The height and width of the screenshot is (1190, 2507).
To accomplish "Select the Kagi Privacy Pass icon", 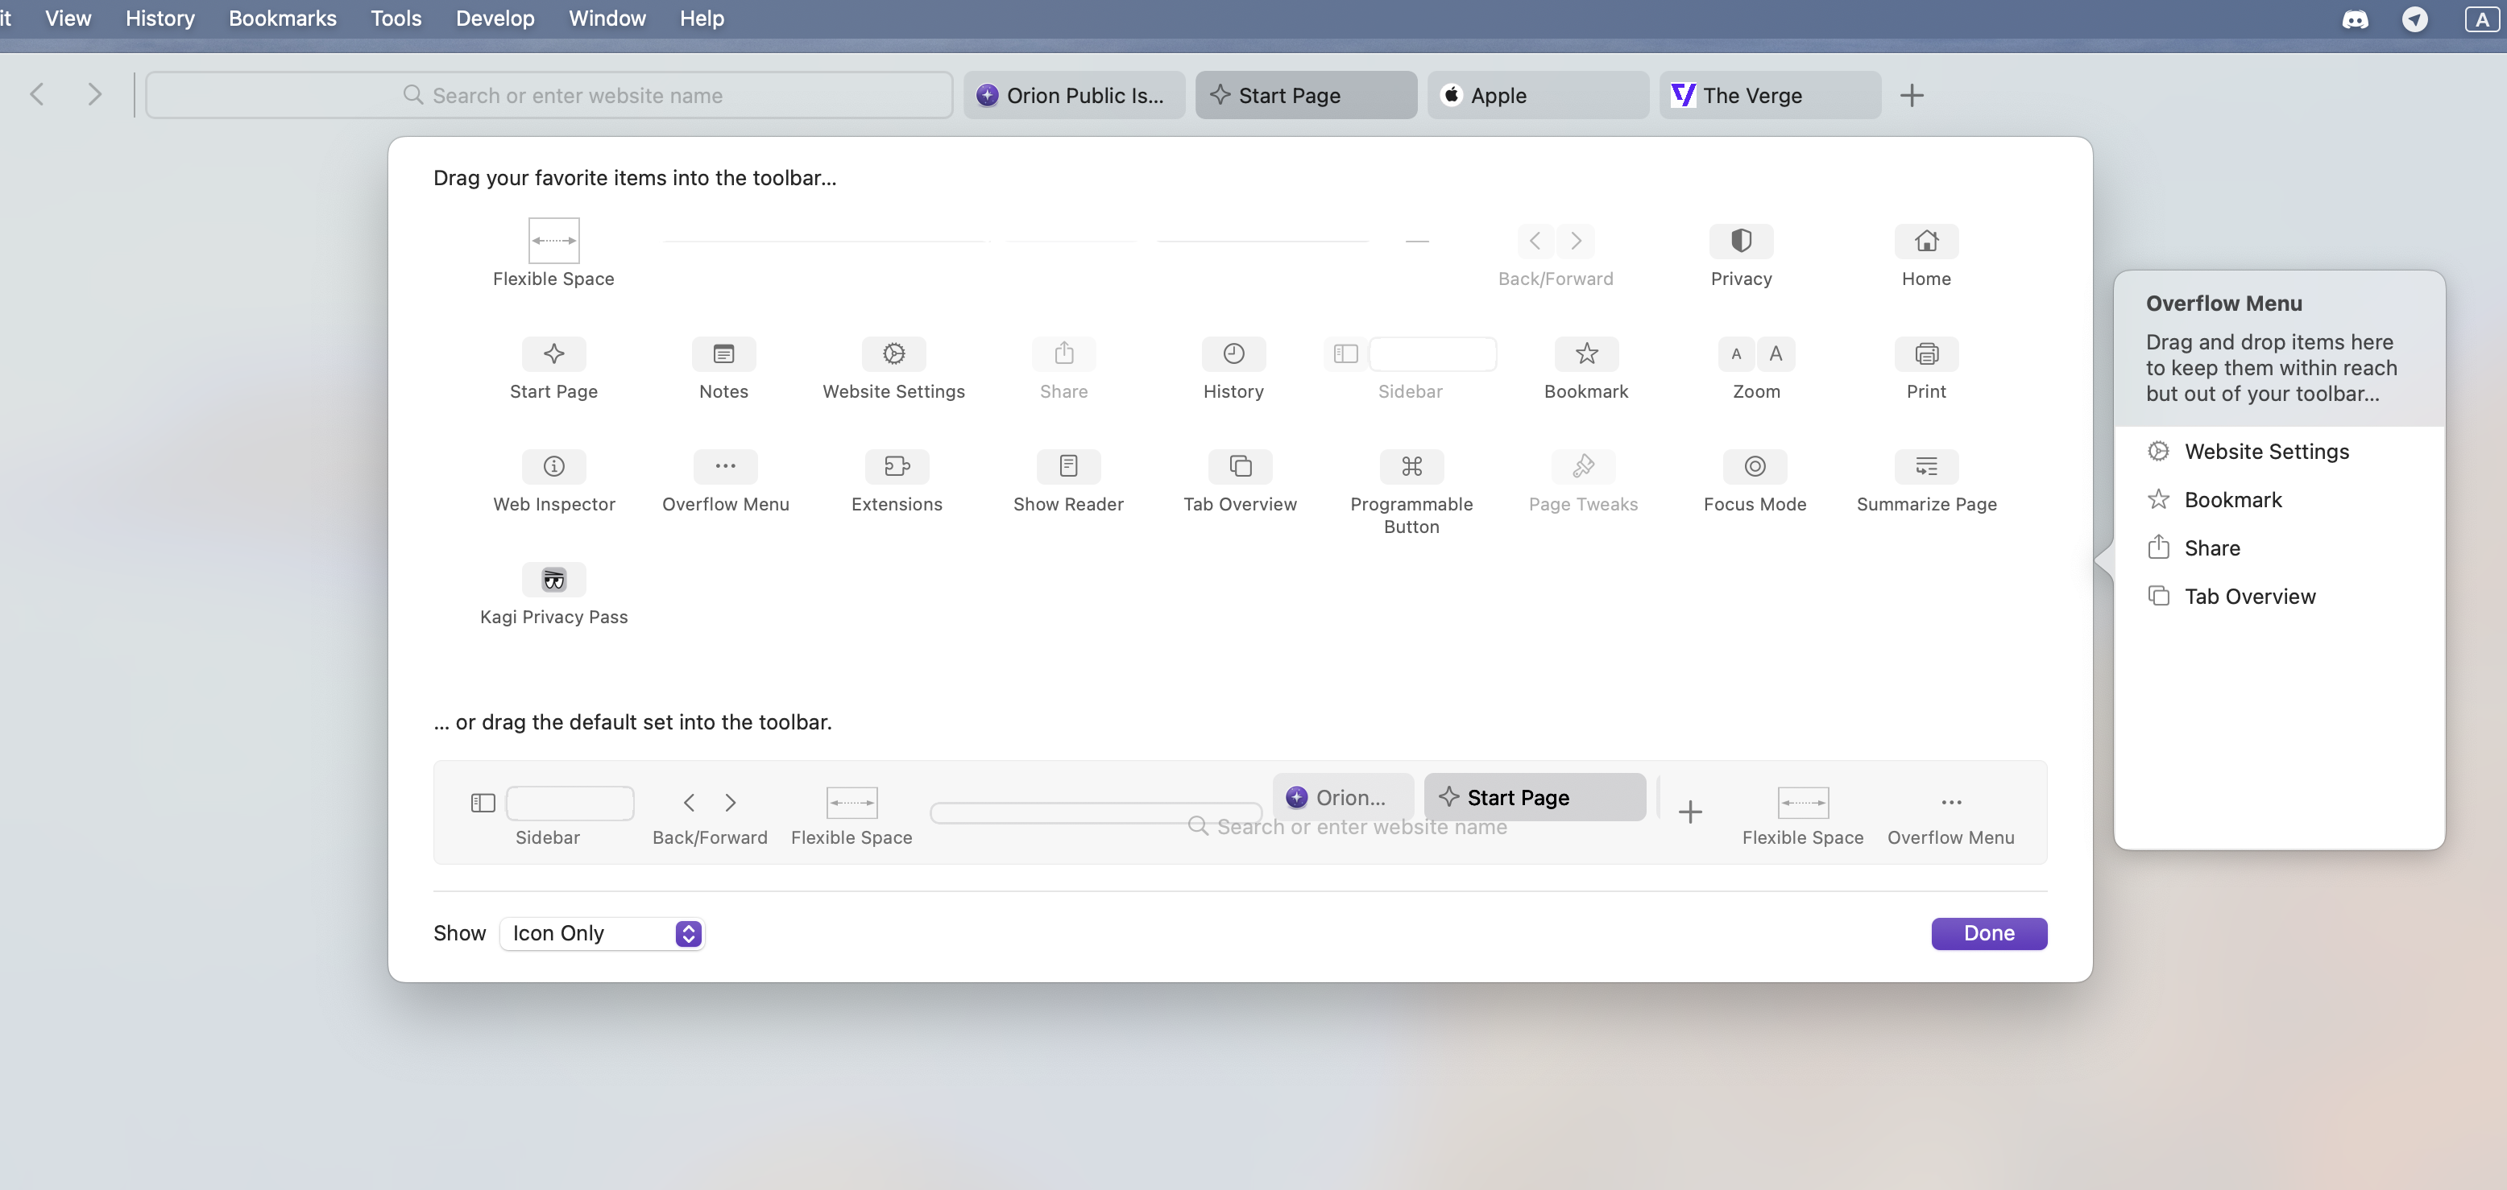I will (553, 580).
